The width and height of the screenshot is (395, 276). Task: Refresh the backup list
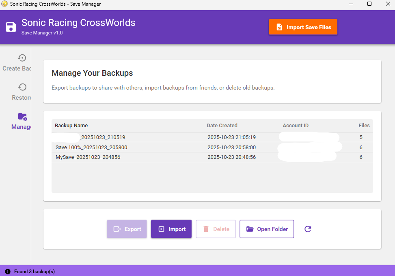308,229
